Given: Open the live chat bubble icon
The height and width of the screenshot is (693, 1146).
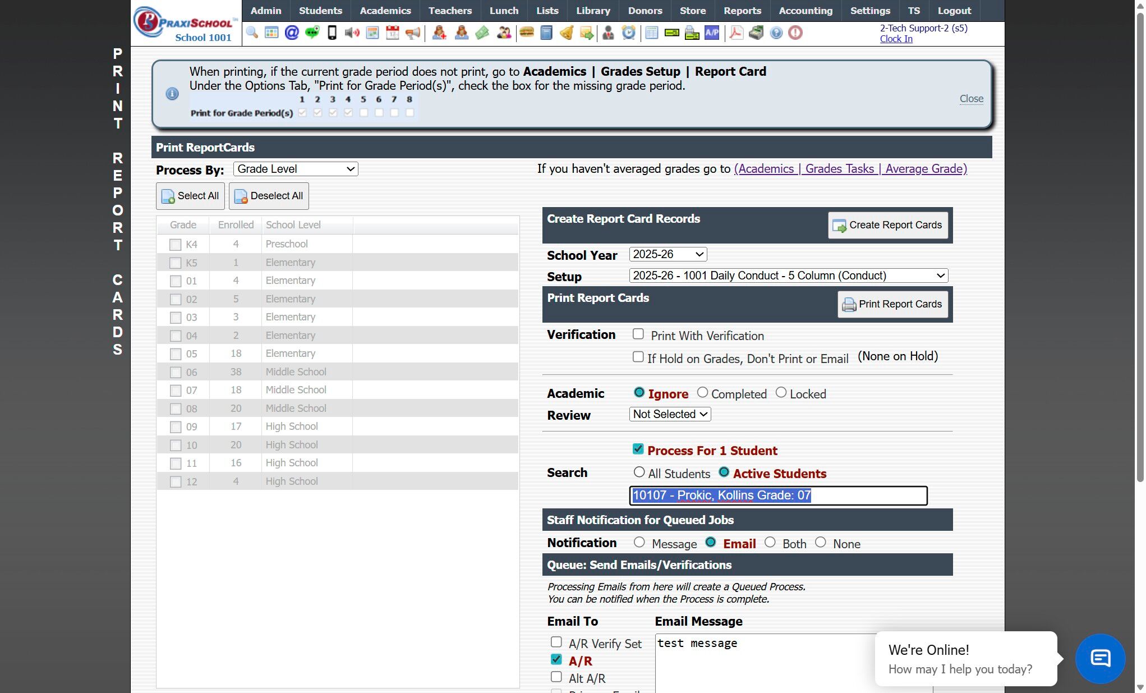Looking at the screenshot, I should pos(1100,658).
